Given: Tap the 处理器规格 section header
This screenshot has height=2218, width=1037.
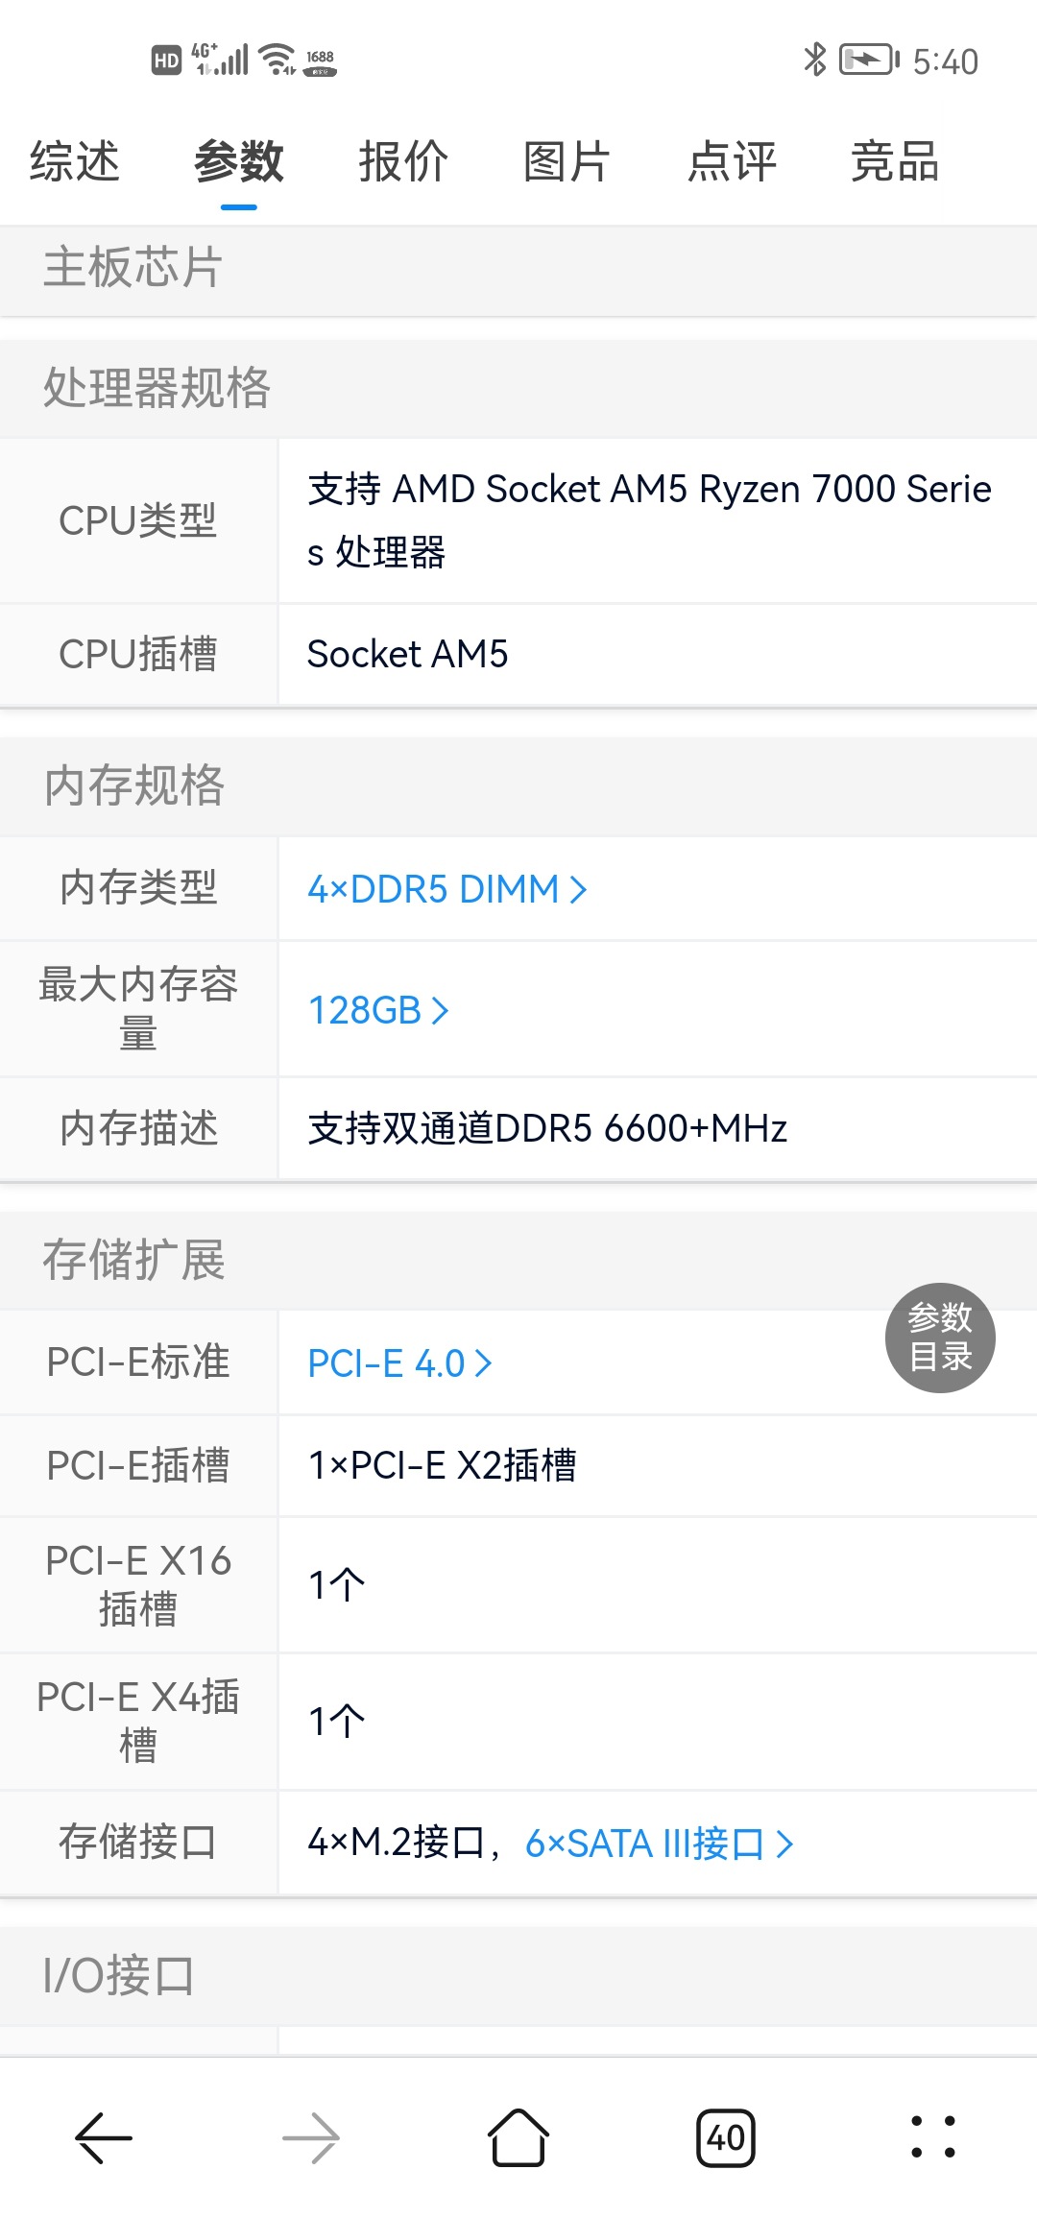Looking at the screenshot, I should coord(157,388).
